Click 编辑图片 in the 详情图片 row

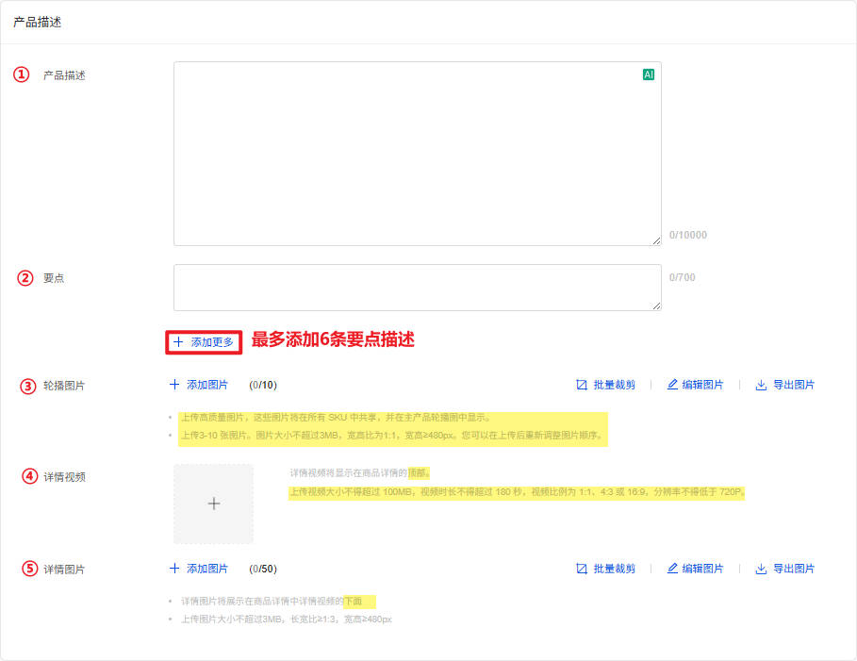click(x=695, y=569)
